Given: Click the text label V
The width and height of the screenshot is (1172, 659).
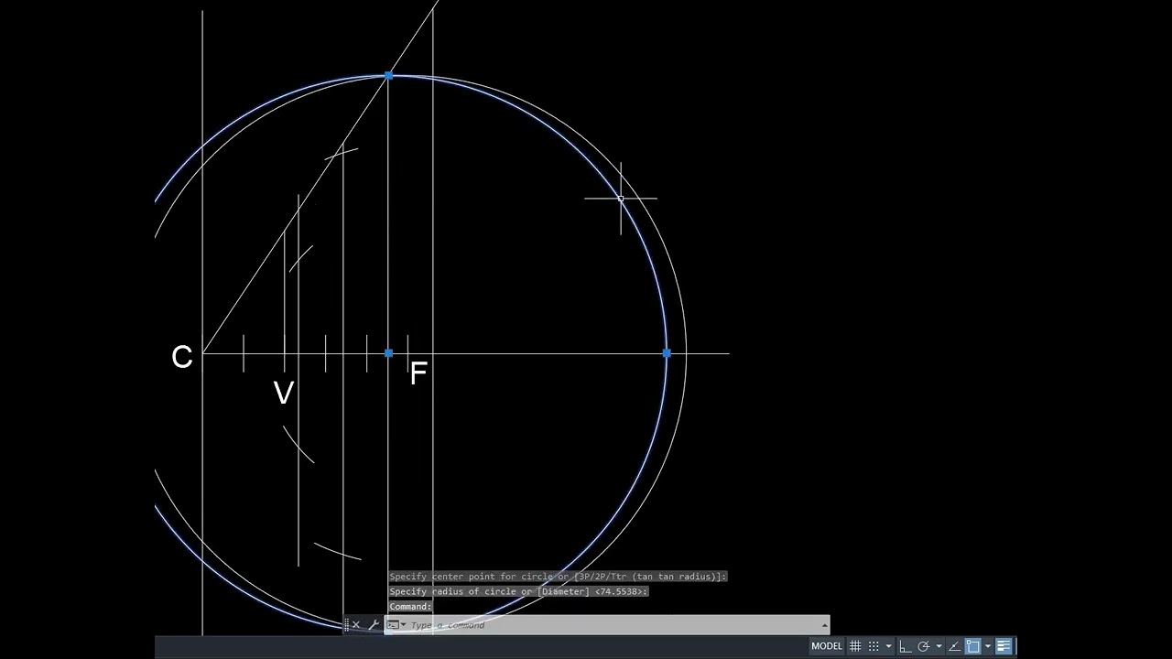Looking at the screenshot, I should pos(284,394).
